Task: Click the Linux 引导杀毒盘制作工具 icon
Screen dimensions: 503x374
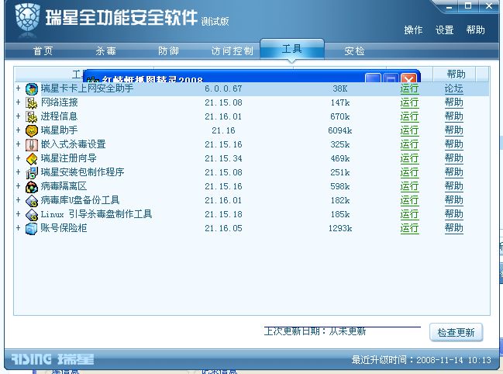Action: 32,215
